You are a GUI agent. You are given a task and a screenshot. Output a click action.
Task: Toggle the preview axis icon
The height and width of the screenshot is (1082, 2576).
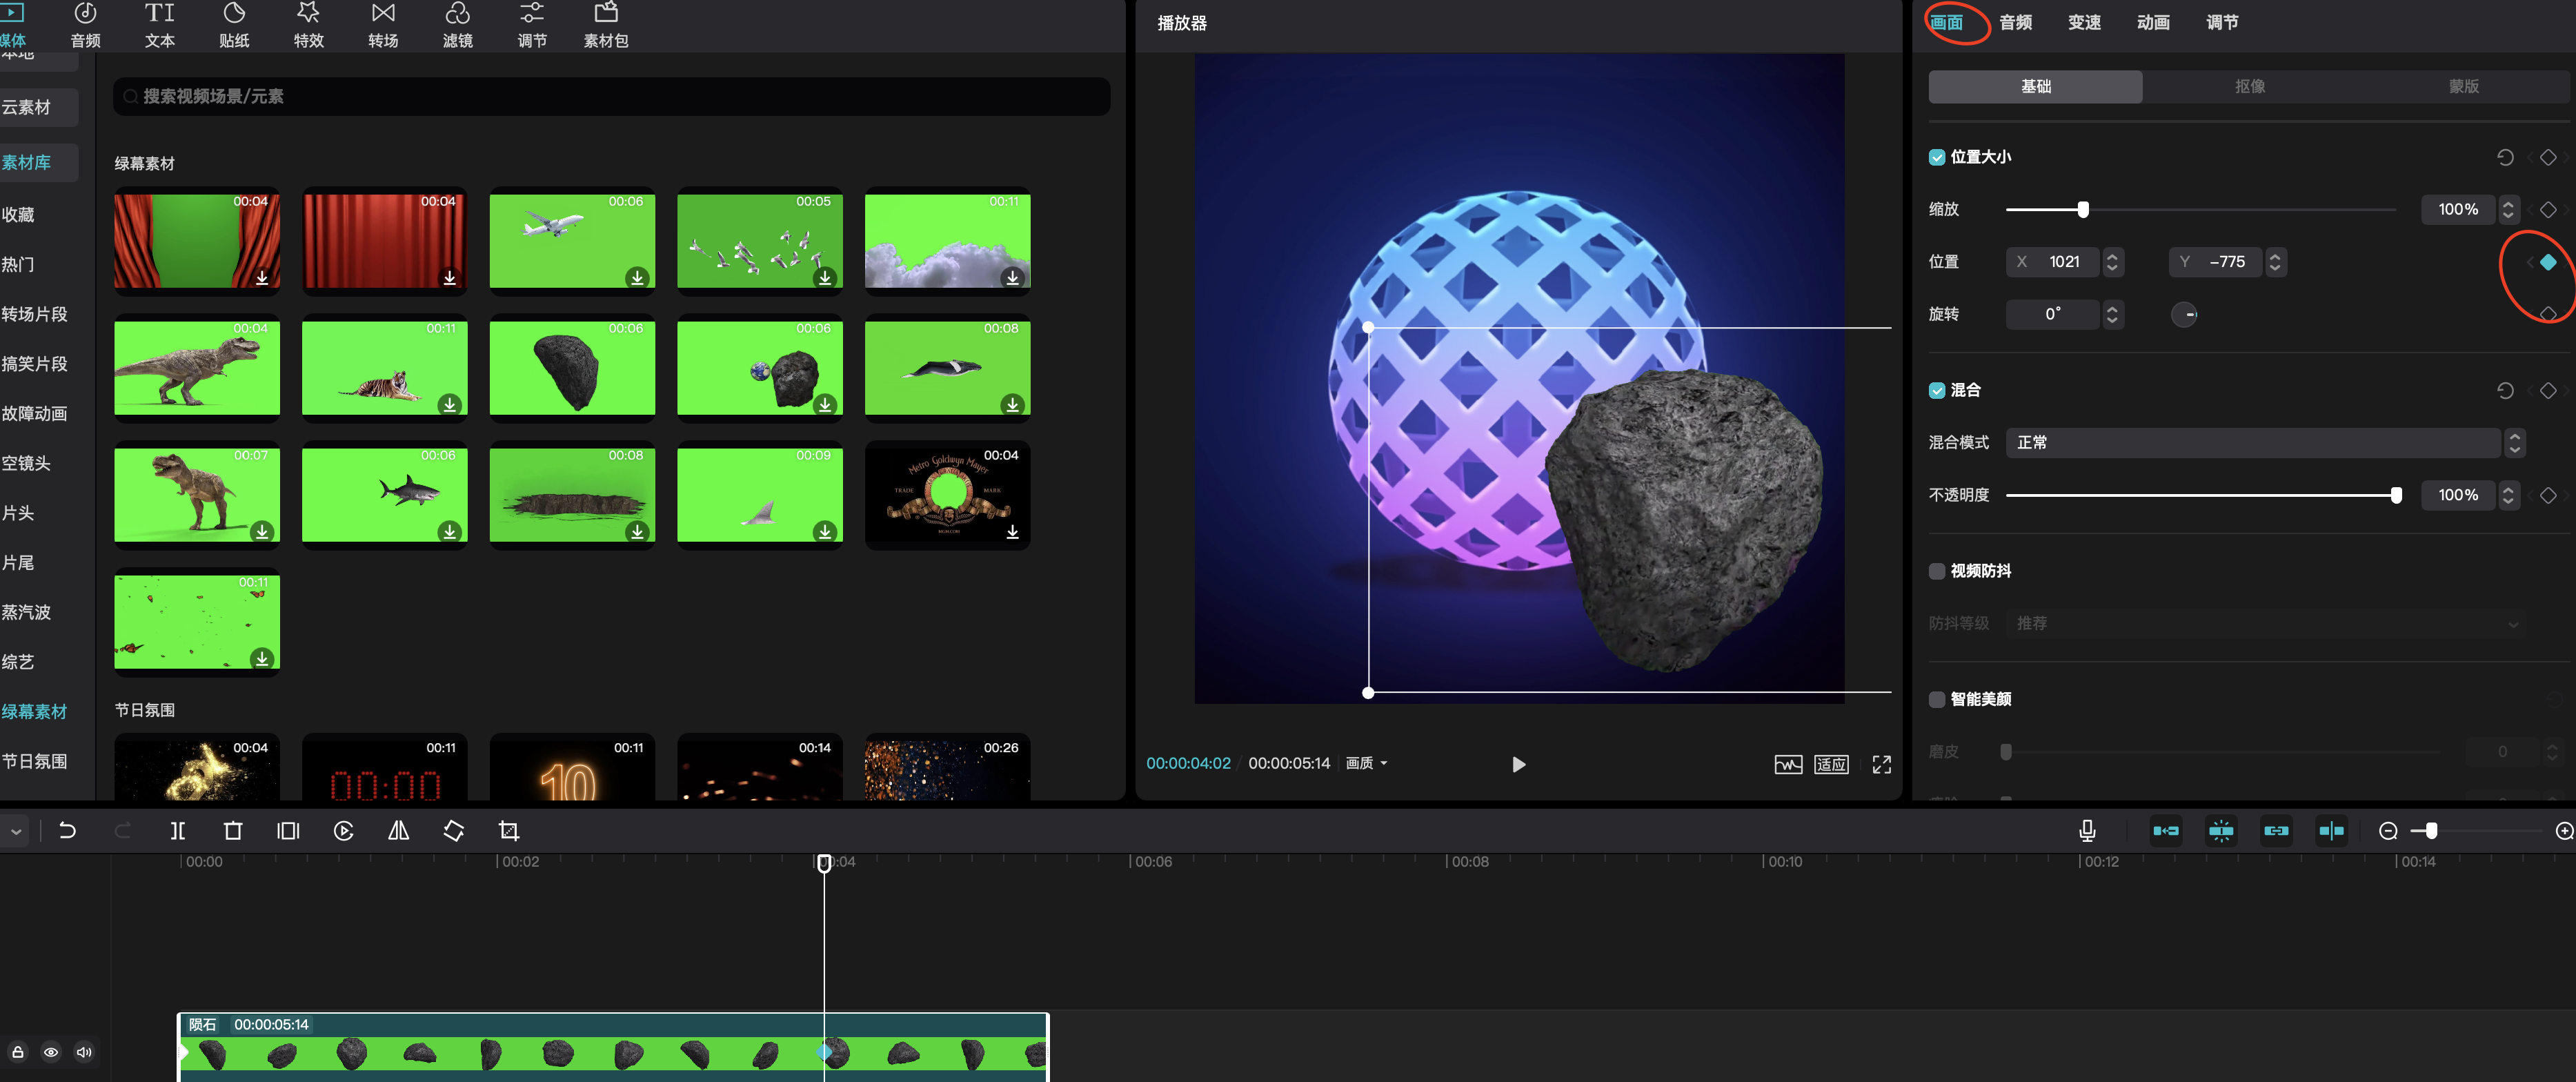click(x=2331, y=830)
